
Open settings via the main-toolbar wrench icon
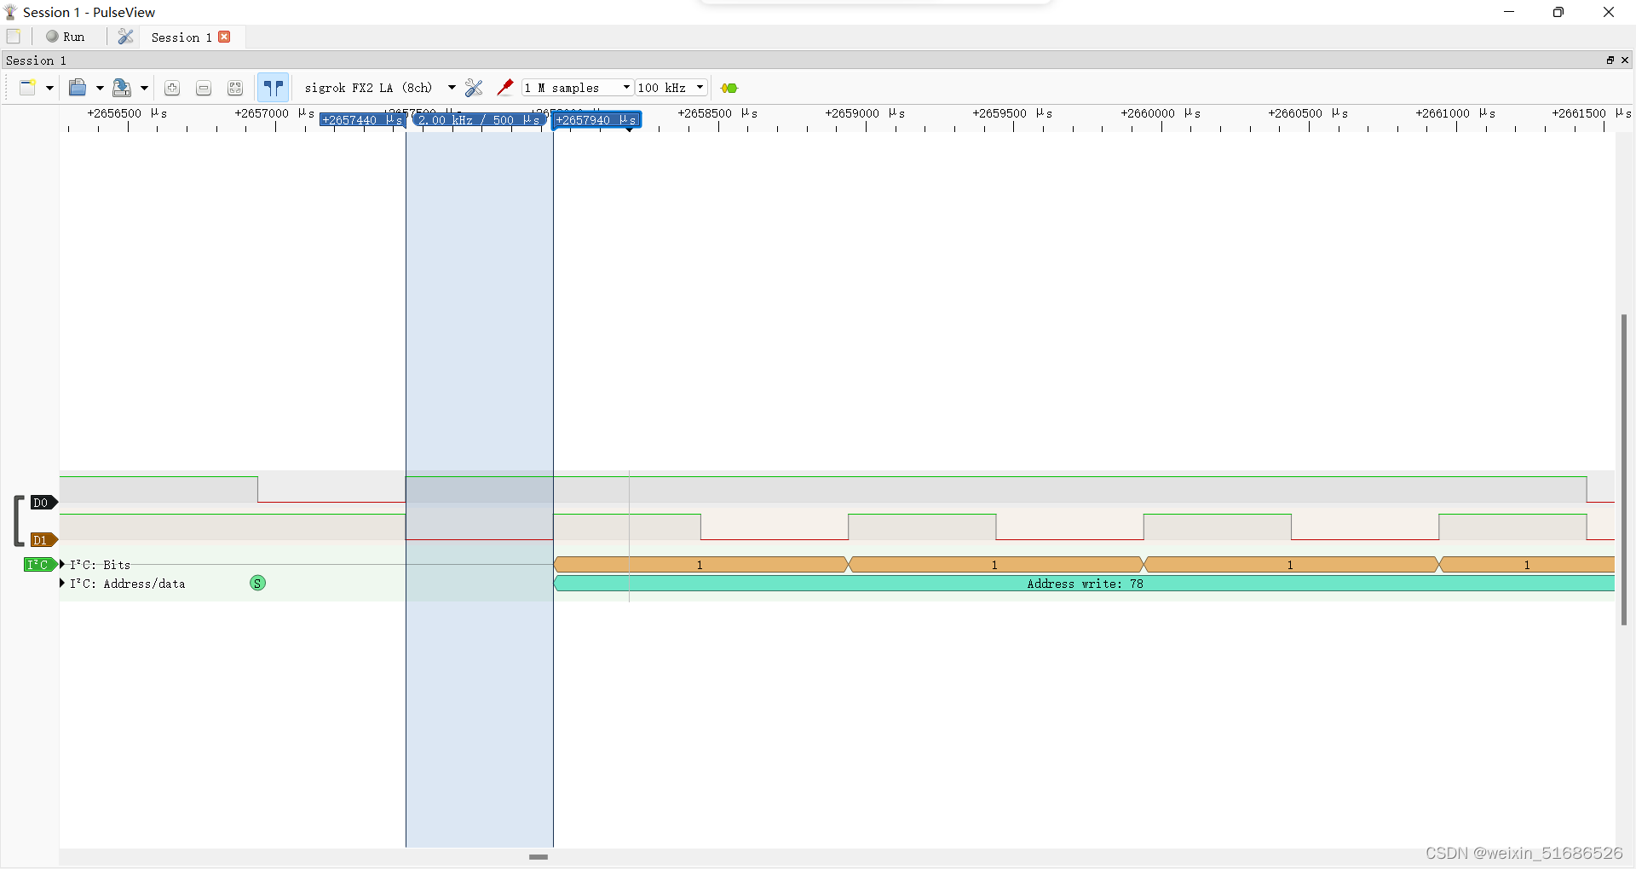(125, 37)
